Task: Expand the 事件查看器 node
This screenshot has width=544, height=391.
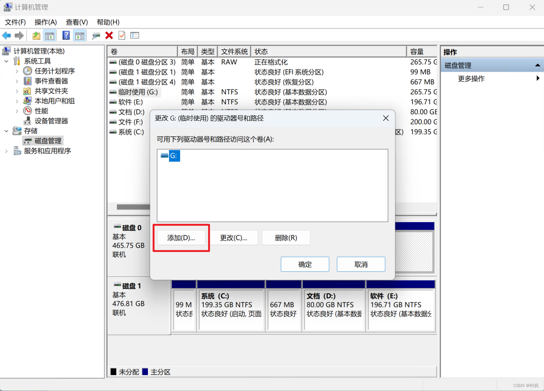Action: [x=17, y=81]
